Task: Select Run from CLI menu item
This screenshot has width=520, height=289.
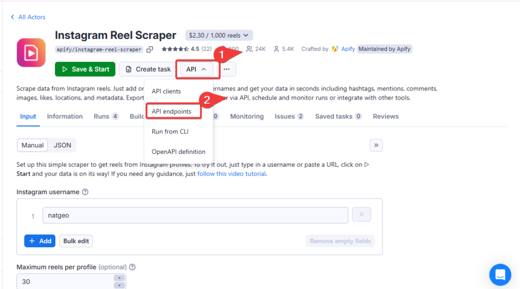Action: point(170,132)
